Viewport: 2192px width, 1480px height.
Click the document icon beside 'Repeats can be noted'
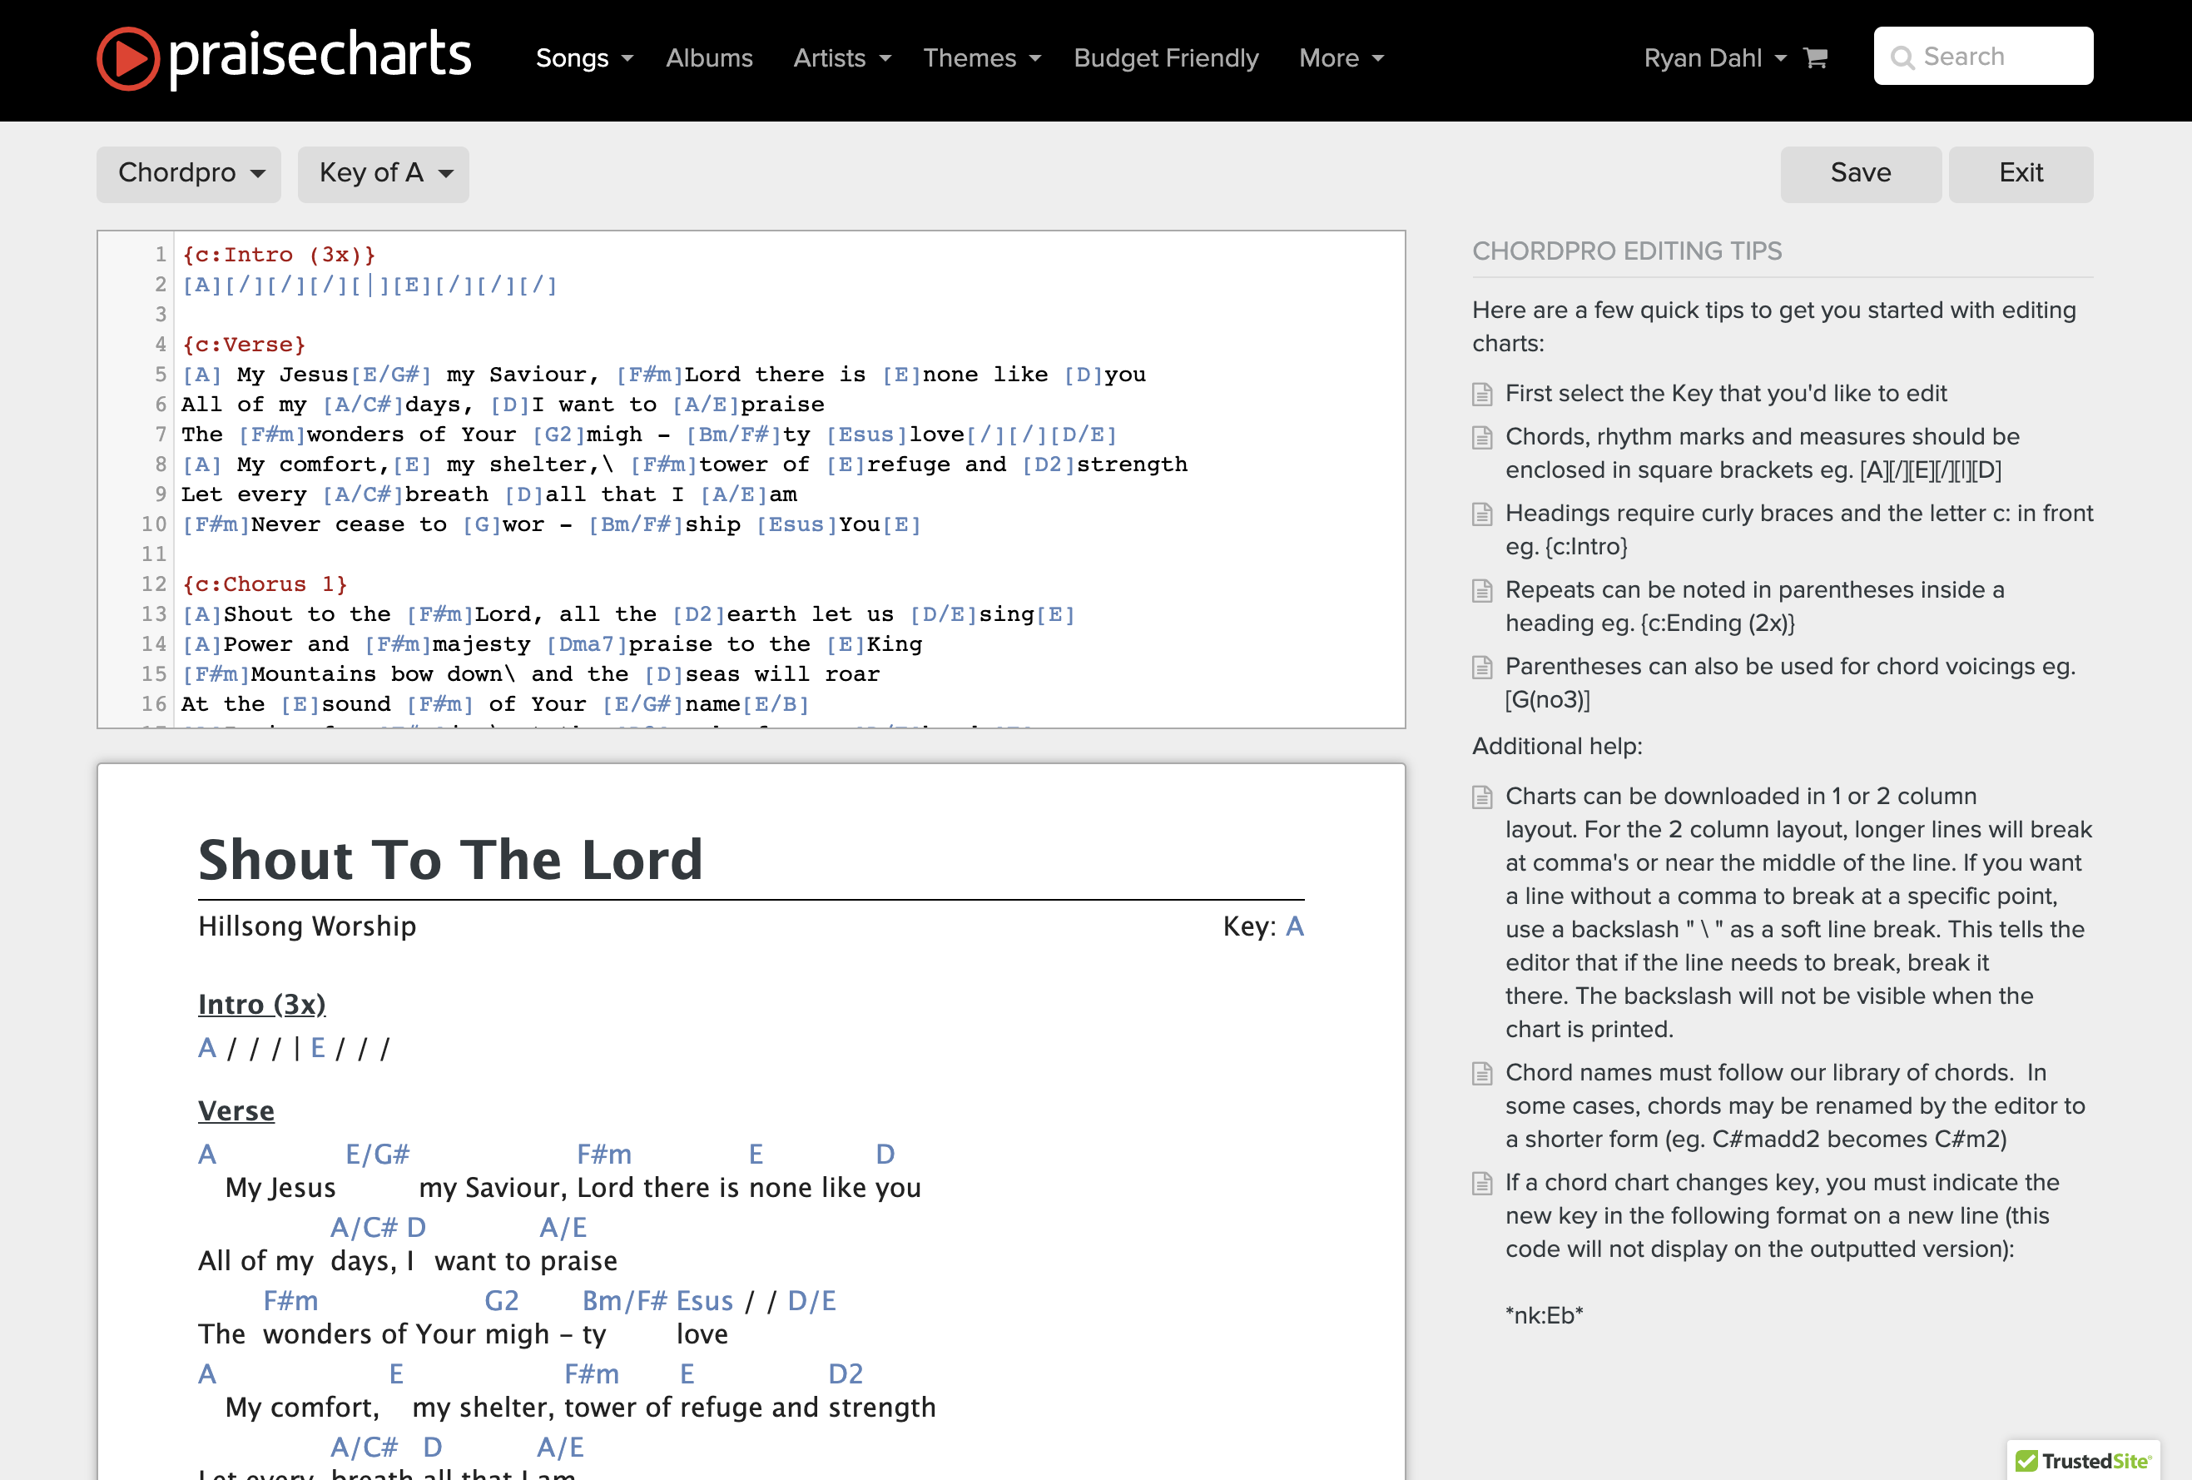point(1482,590)
